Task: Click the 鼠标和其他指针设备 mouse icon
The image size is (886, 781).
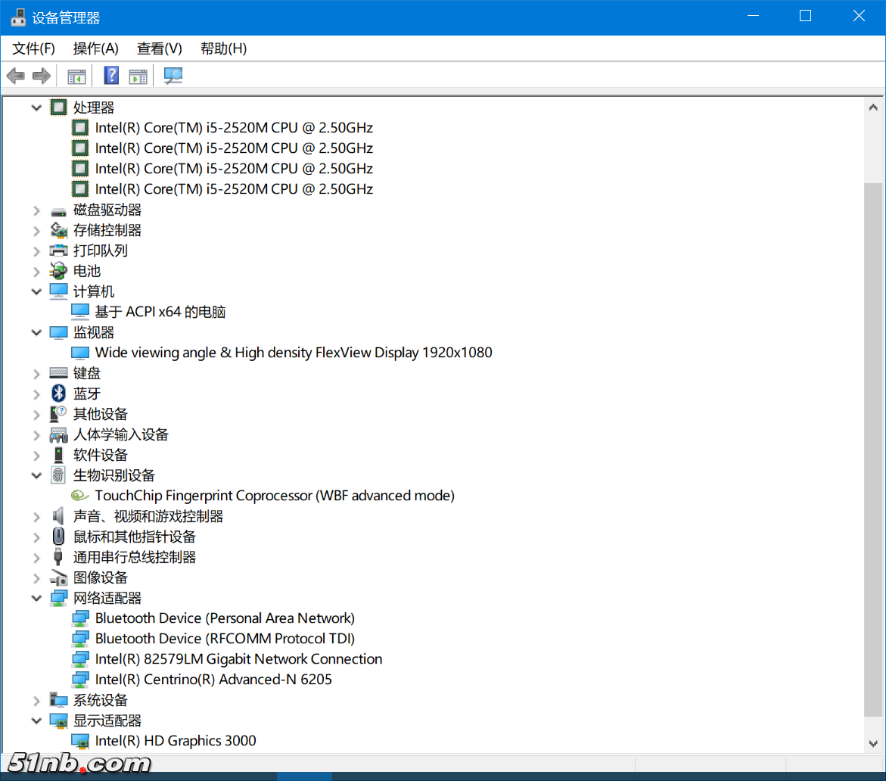Action: click(58, 537)
